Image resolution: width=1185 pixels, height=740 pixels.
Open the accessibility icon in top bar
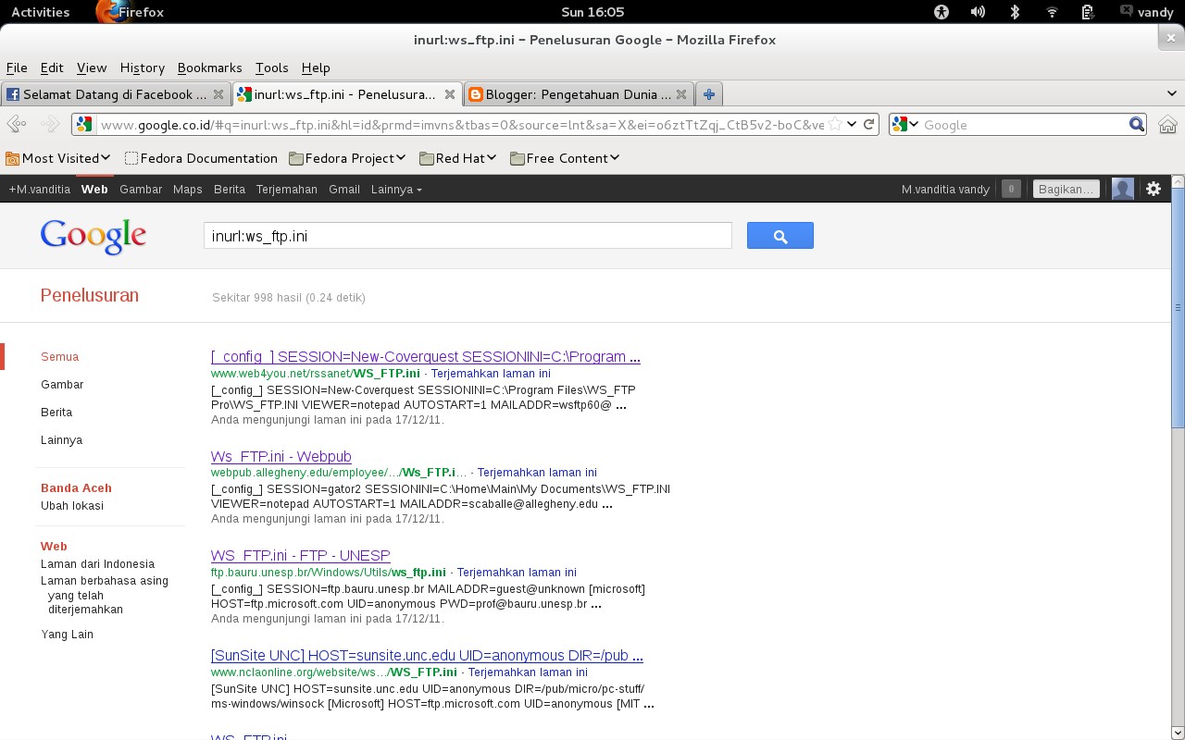[x=942, y=12]
